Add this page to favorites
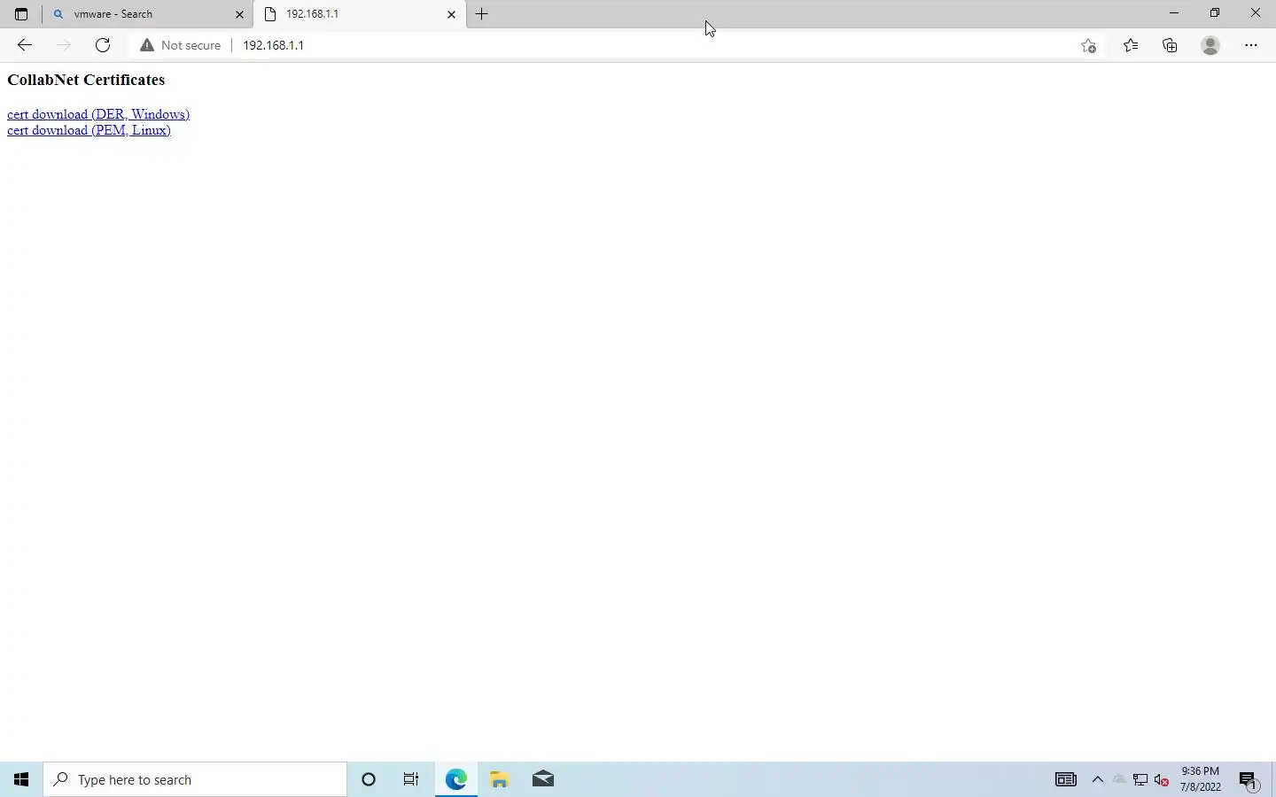The width and height of the screenshot is (1276, 797). pos(1089,45)
